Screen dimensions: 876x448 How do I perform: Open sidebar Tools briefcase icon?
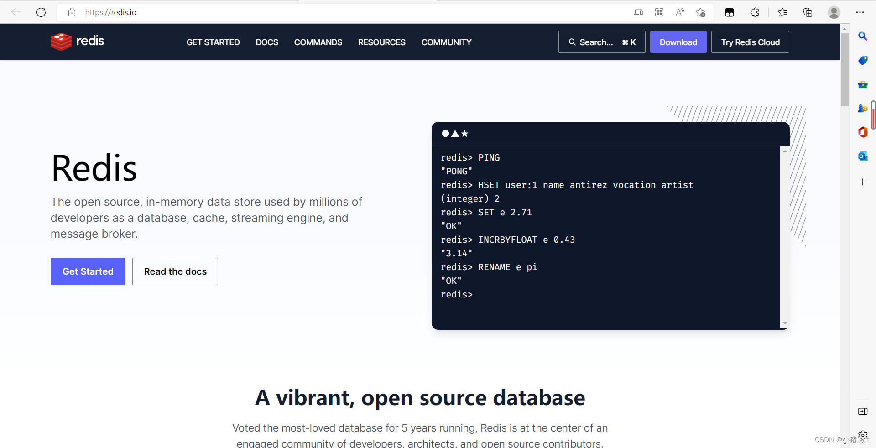point(863,84)
